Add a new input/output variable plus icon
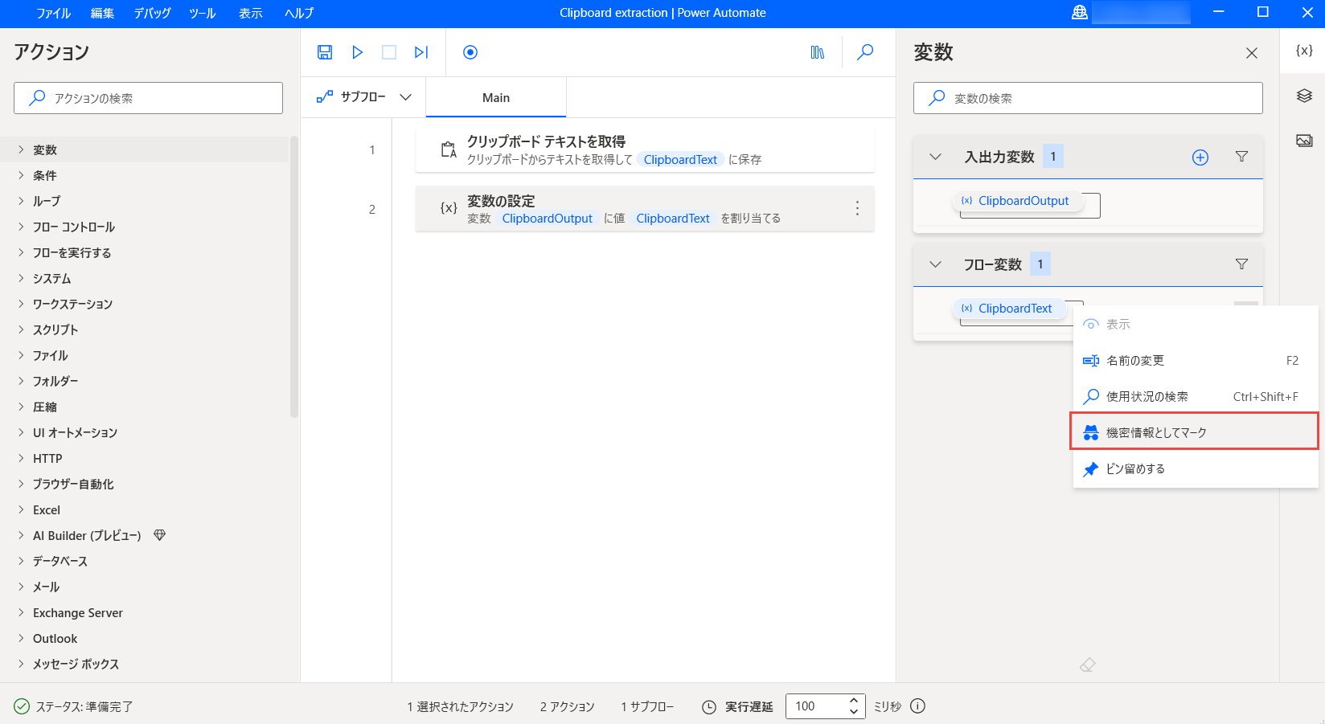This screenshot has width=1325, height=724. pyautogui.click(x=1200, y=157)
